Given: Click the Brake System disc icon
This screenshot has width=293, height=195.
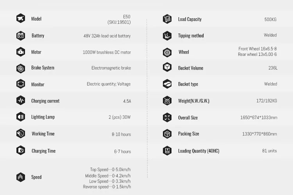Looking at the screenshot, I should click(x=21, y=68).
